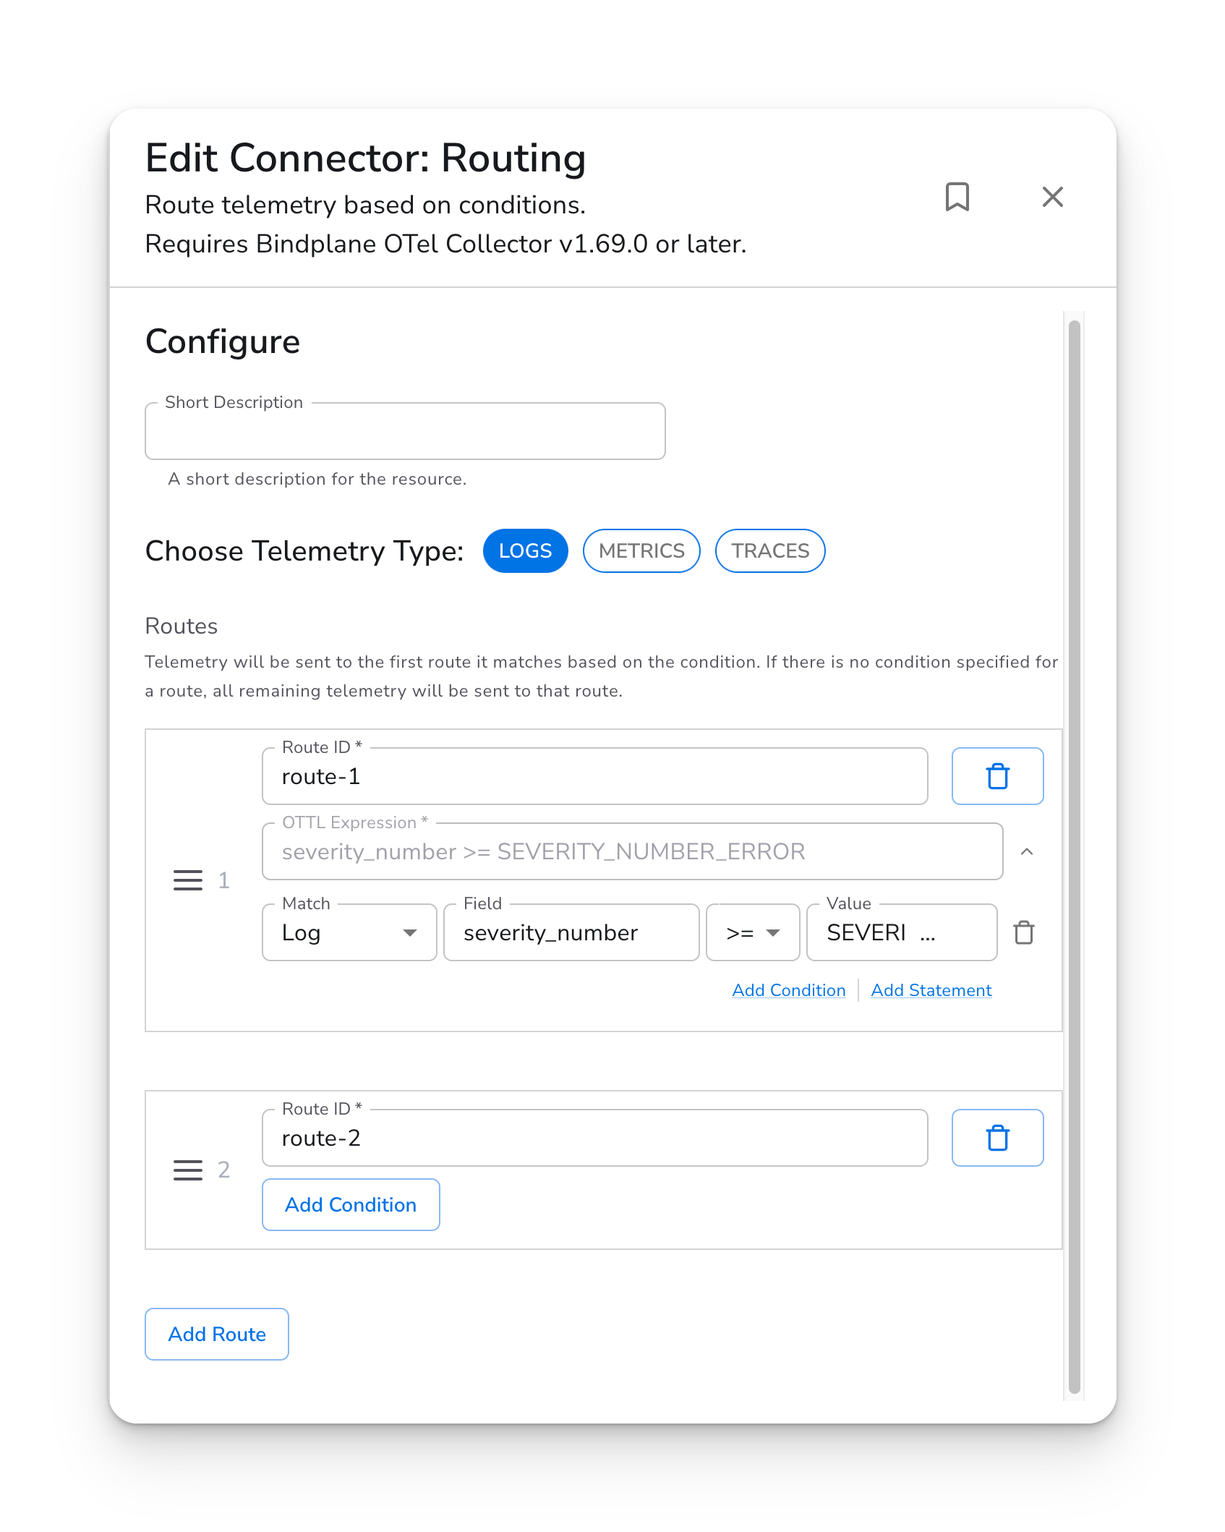The image size is (1225, 1532).
Task: Select the LOGS telemetry type
Action: 525,551
